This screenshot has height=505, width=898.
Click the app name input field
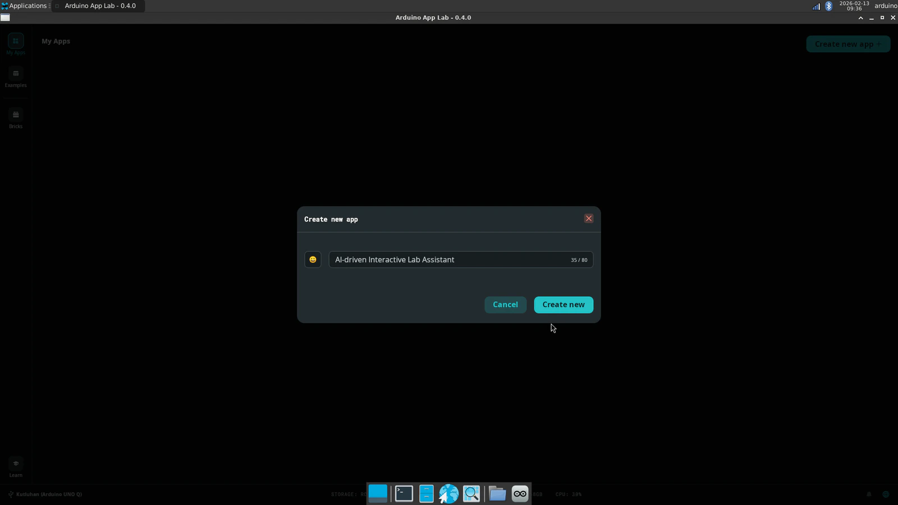click(x=461, y=259)
